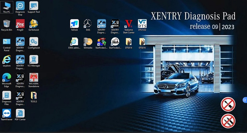Launch XENTRY Diagnosis TRUCK shortcut
This screenshot has width=247, height=133.
click(115, 26)
